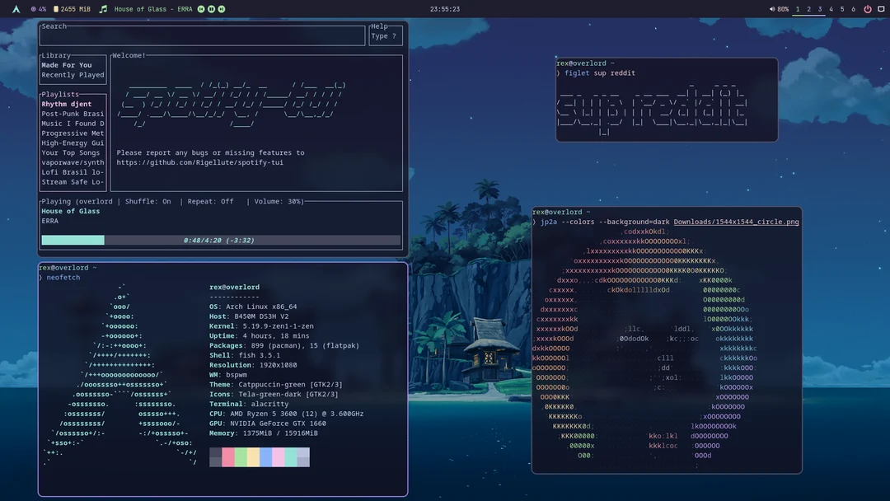Click the power icon at the top right
Viewport: 890px width, 501px height.
tap(869, 8)
